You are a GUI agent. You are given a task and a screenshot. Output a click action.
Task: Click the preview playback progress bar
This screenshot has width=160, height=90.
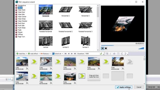(122, 45)
